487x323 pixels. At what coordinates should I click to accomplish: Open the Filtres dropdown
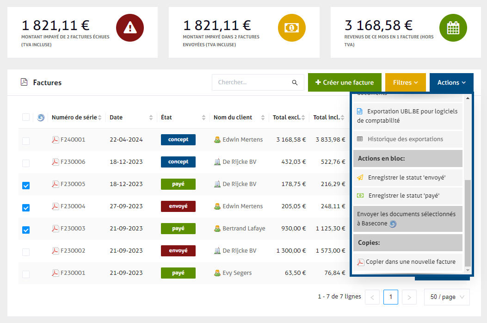tap(405, 82)
